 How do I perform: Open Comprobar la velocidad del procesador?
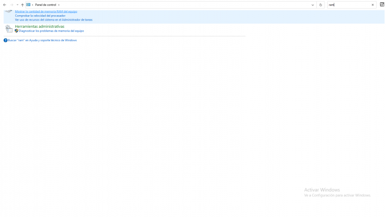click(x=40, y=16)
